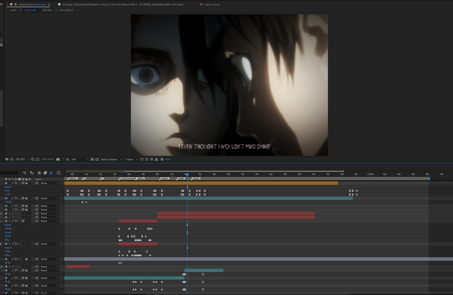This screenshot has height=295, width=453.
Task: Toggle motion blur enable icon in timeline
Action: 51,173
